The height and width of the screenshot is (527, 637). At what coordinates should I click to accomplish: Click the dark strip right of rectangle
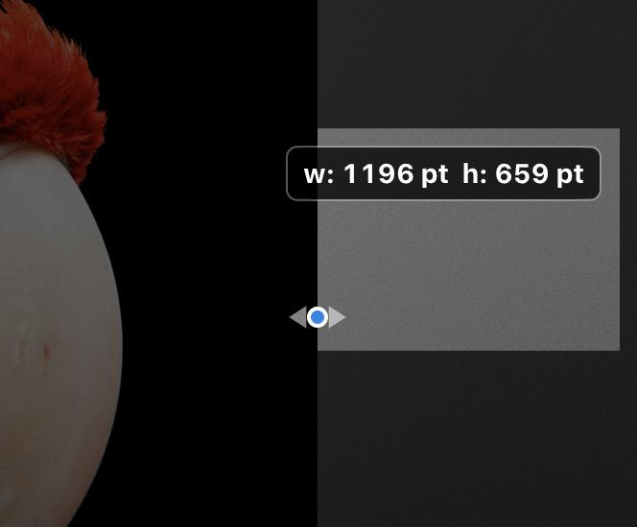pos(628,240)
